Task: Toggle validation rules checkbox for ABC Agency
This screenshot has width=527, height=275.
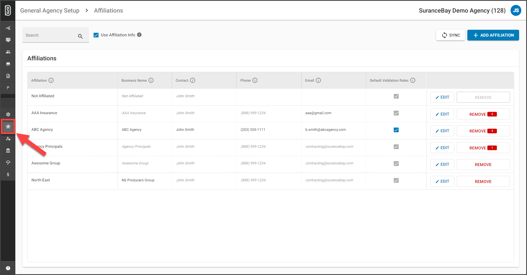Action: pos(396,130)
